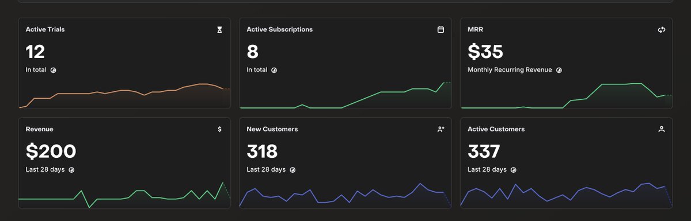Image resolution: width=691 pixels, height=221 pixels.
Task: Click the recurring arrows icon on MRR card
Action: point(662,30)
